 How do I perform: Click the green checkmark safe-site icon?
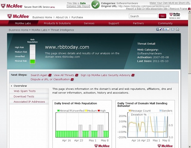95,4
